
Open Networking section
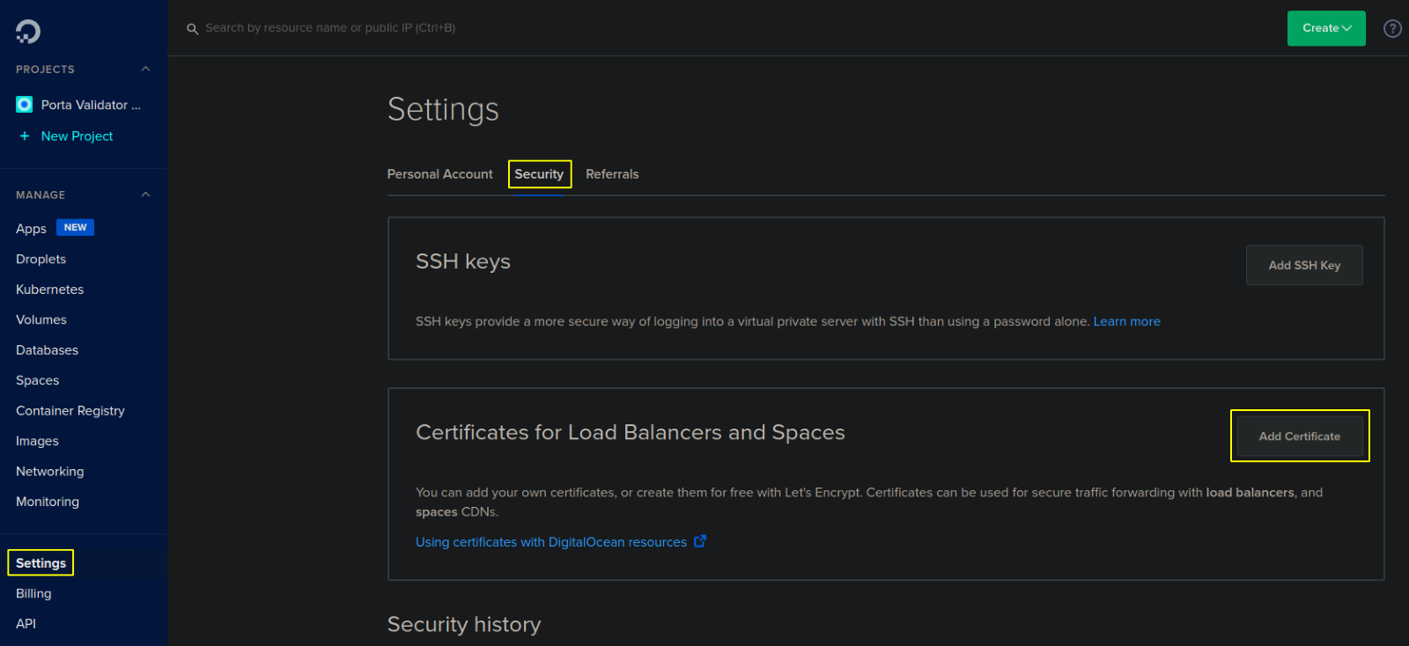(x=49, y=472)
